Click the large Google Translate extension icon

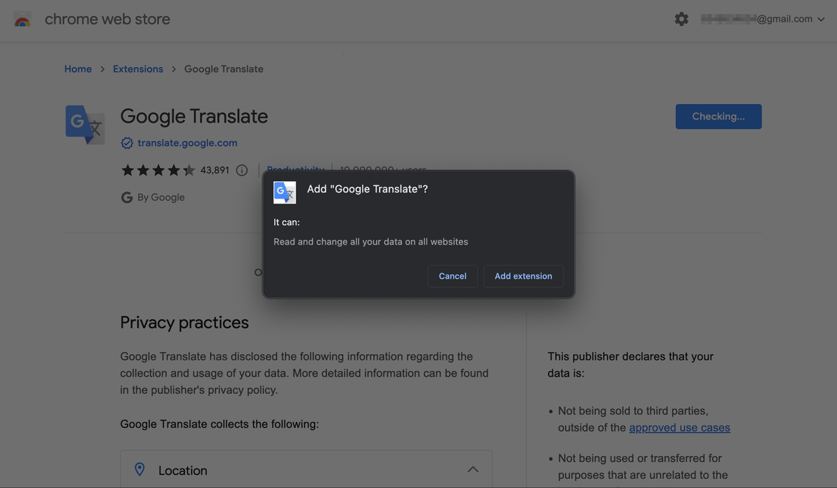[85, 125]
